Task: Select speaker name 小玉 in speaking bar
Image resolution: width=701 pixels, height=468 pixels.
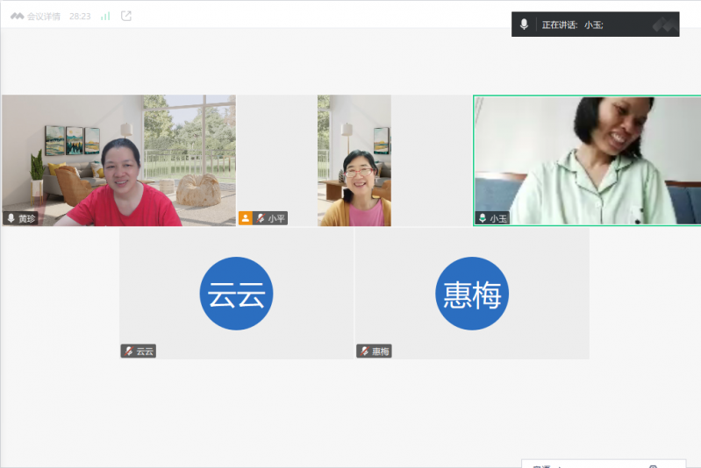Action: pos(594,25)
